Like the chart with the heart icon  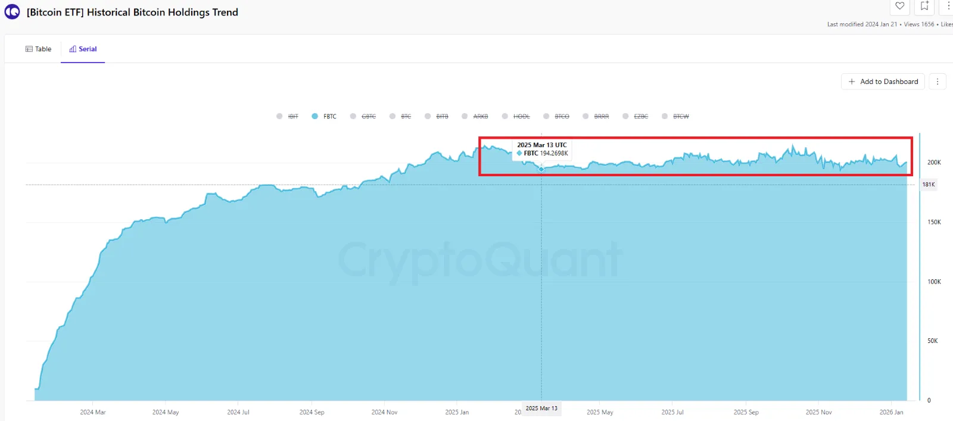pos(900,6)
